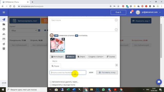Open the accounts globe sidebar icon

pyautogui.click(x=4, y=29)
